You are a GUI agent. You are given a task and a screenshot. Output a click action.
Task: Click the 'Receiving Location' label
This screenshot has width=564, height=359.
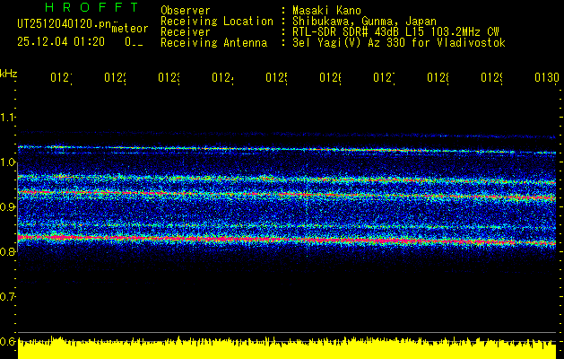(217, 22)
